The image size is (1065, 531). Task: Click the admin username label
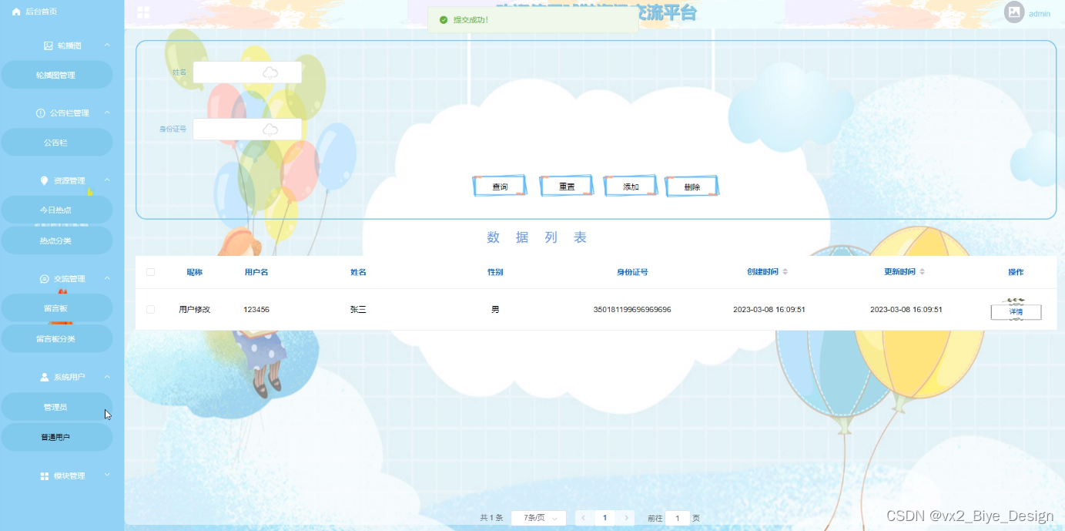pos(1040,14)
